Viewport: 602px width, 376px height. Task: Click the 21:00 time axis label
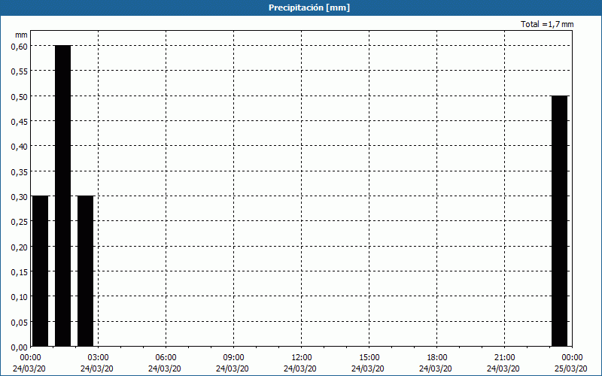point(504,358)
